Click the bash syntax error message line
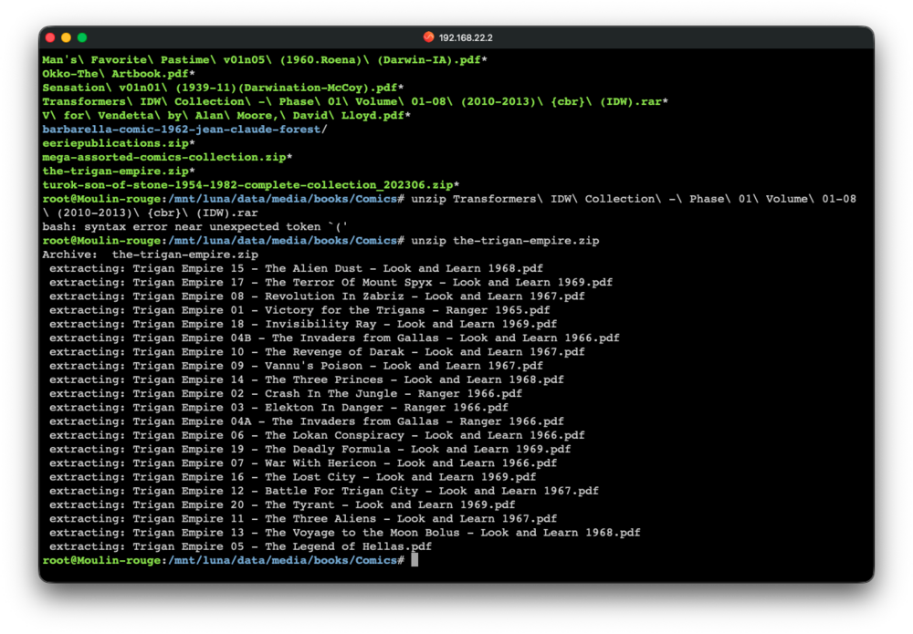913x634 pixels. point(195,227)
